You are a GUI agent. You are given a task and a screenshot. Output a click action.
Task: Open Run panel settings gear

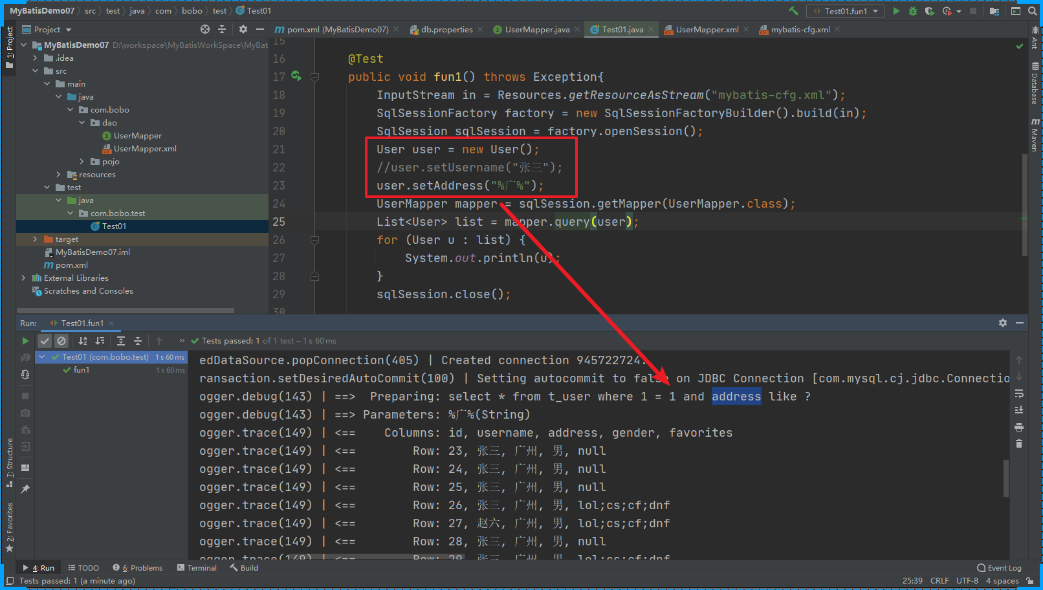[1003, 323]
